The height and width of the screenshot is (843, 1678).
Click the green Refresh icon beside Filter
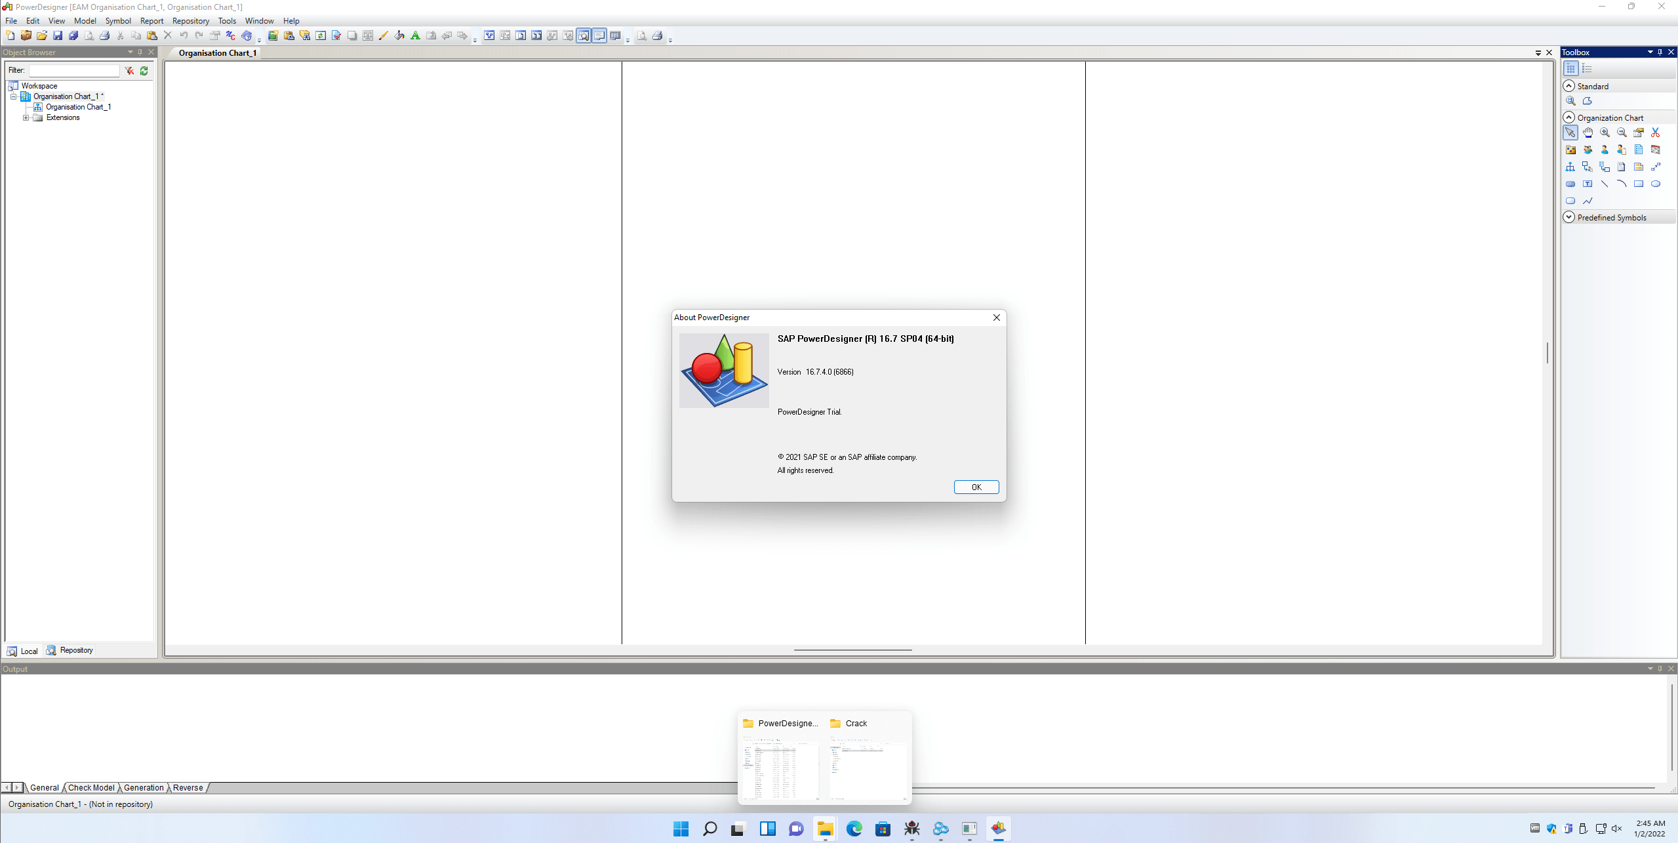click(x=144, y=71)
